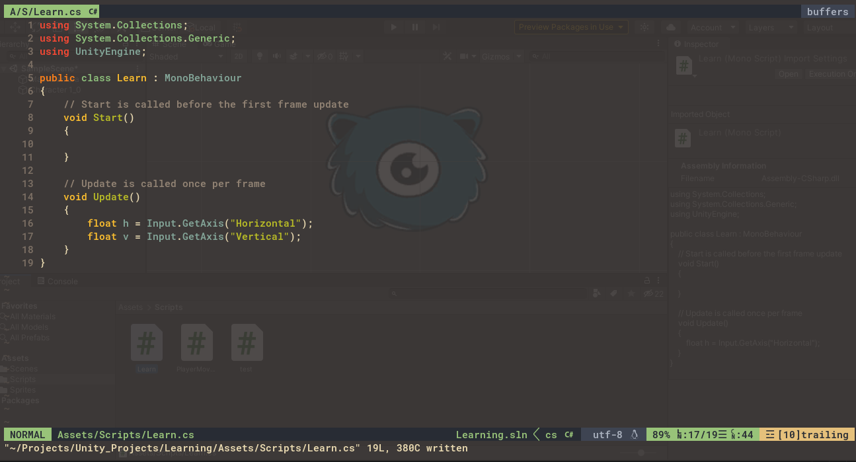Screen dimensions: 856x462
Task: Click the unlock padlock icon above the search filters
Action: click(646, 280)
